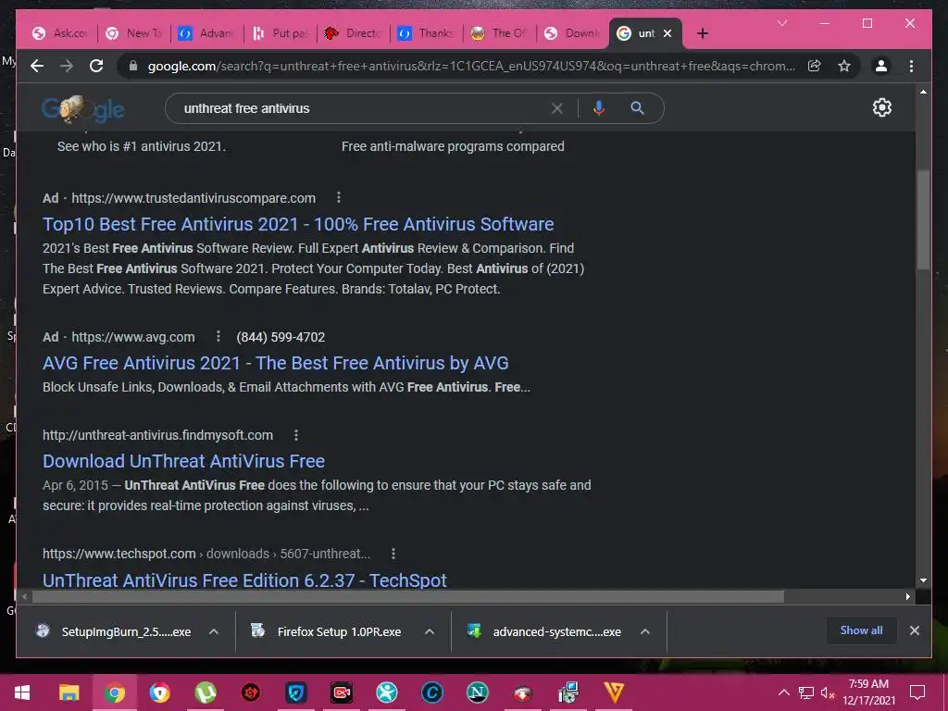Switch to the first Advanced tab
This screenshot has width=948, height=711.
207,33
